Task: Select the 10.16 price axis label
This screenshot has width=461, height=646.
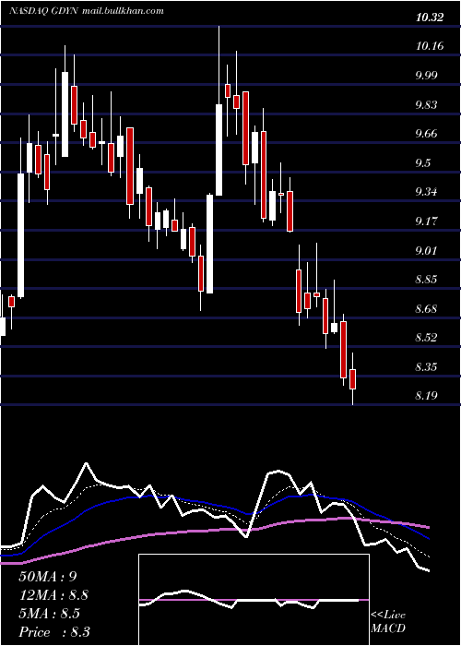Action: [430, 46]
